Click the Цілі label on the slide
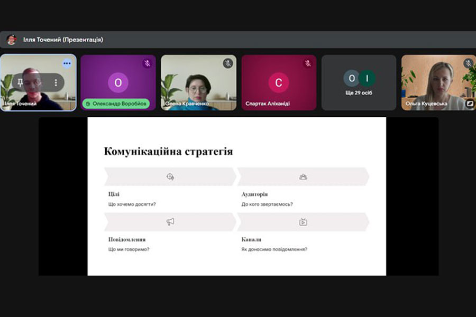This screenshot has height=317, width=476. 114,194
